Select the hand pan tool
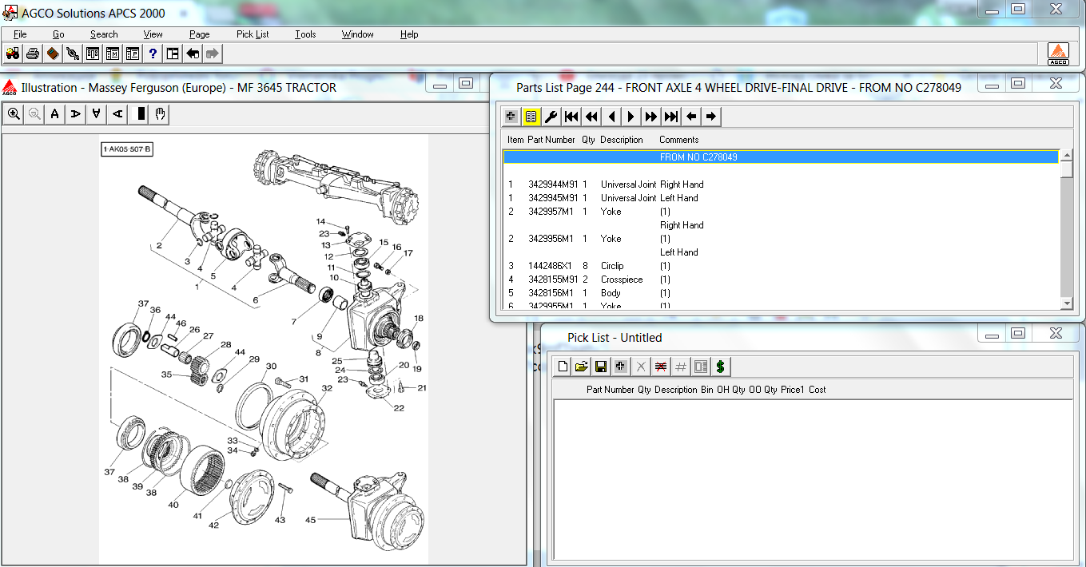This screenshot has height=567, width=1086. click(160, 114)
